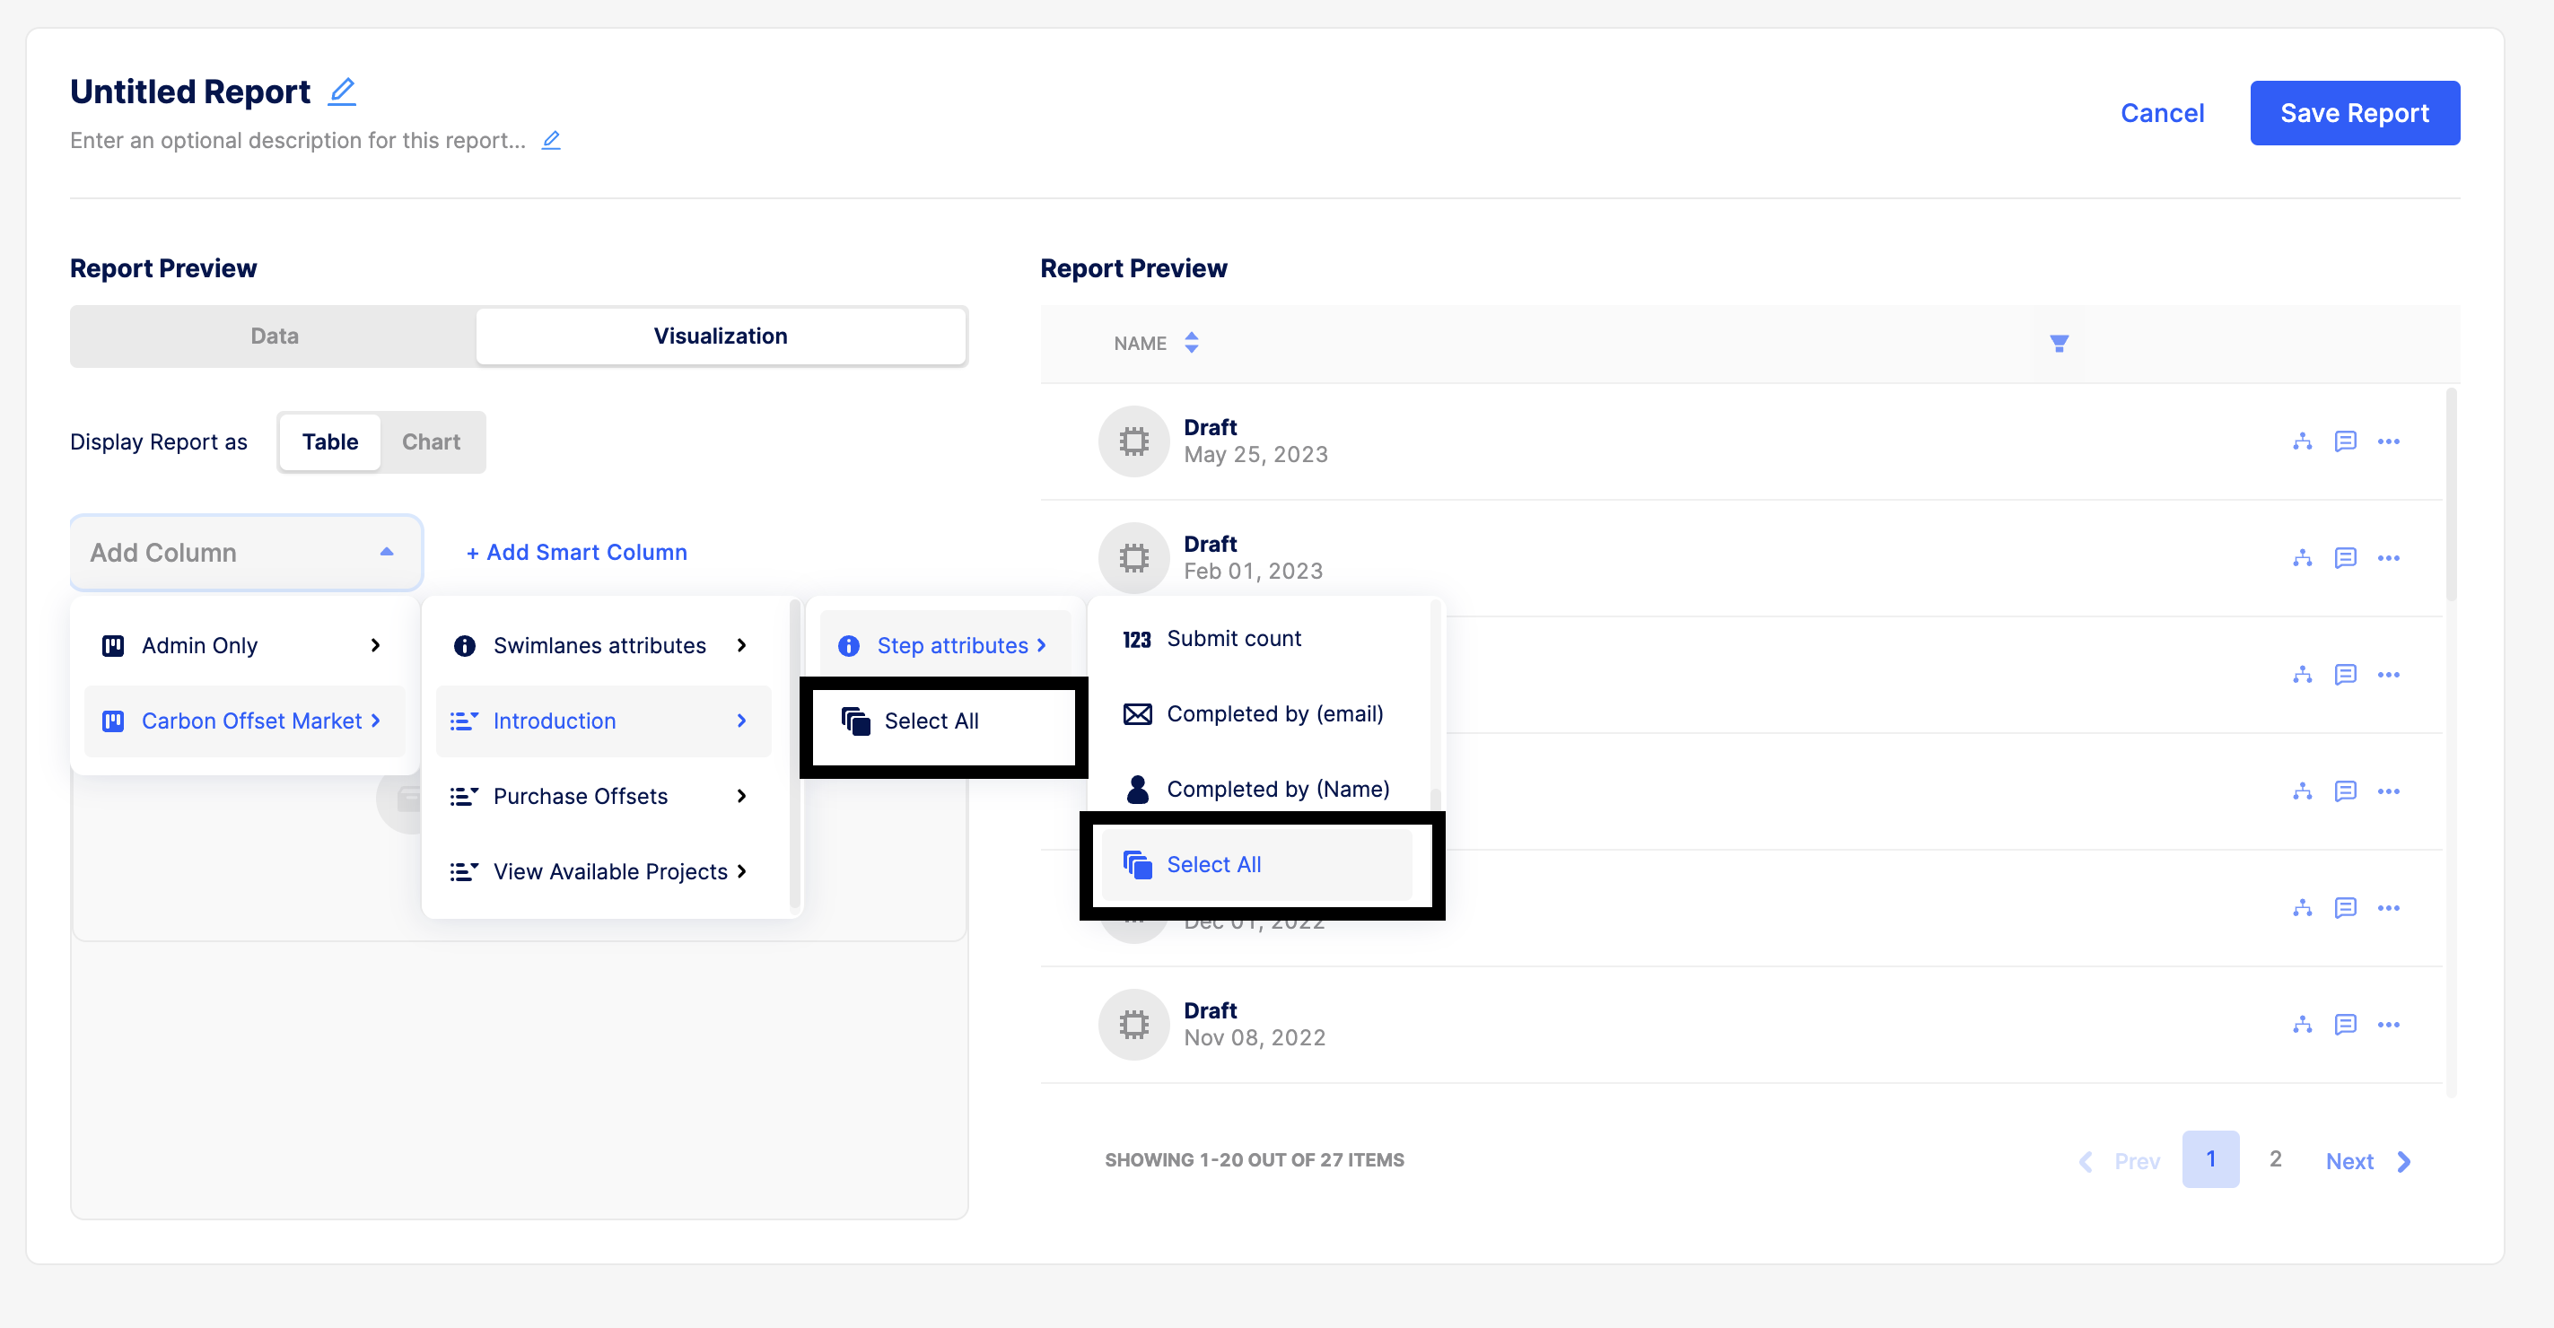2554x1328 pixels.
Task: Expand the Admin Only submenu
Action: (x=243, y=646)
